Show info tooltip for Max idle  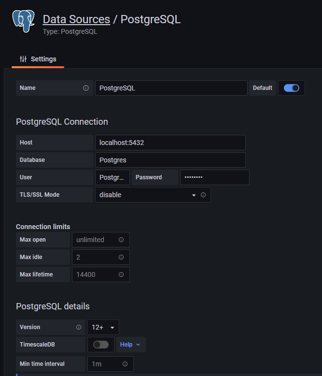point(121,257)
